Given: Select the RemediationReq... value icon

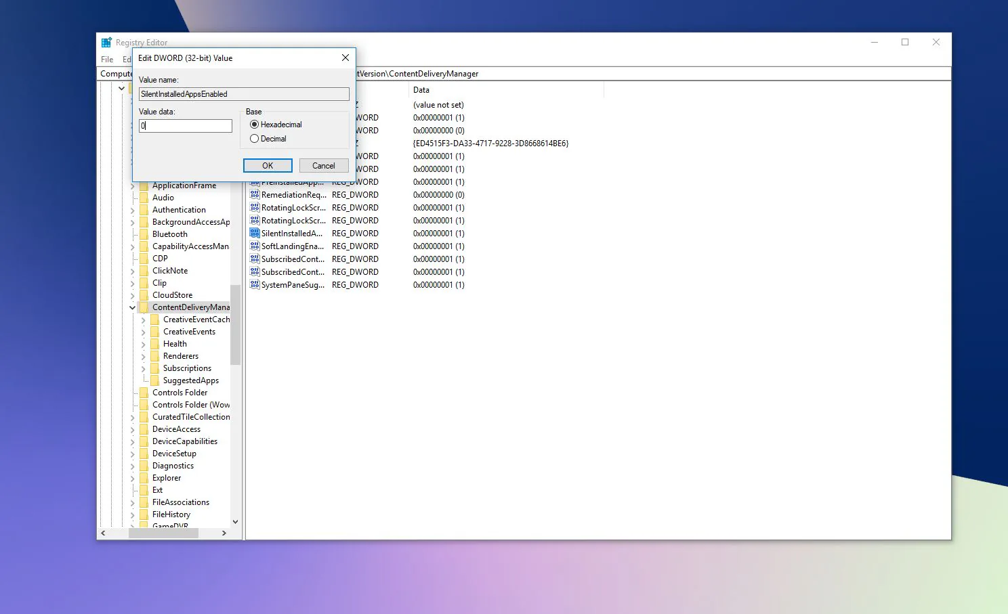Looking at the screenshot, I should click(255, 195).
